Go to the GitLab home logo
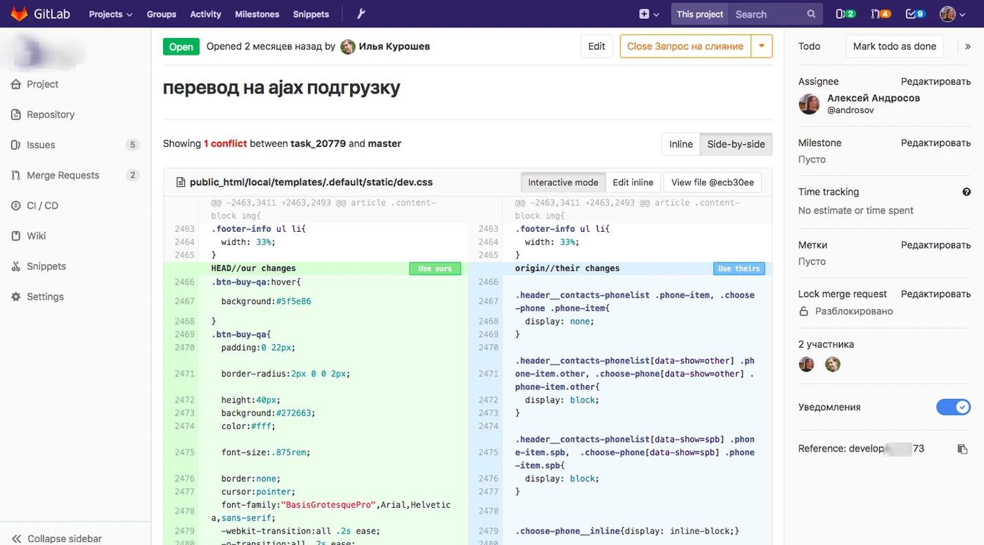Image resolution: width=984 pixels, height=545 pixels. click(x=39, y=14)
